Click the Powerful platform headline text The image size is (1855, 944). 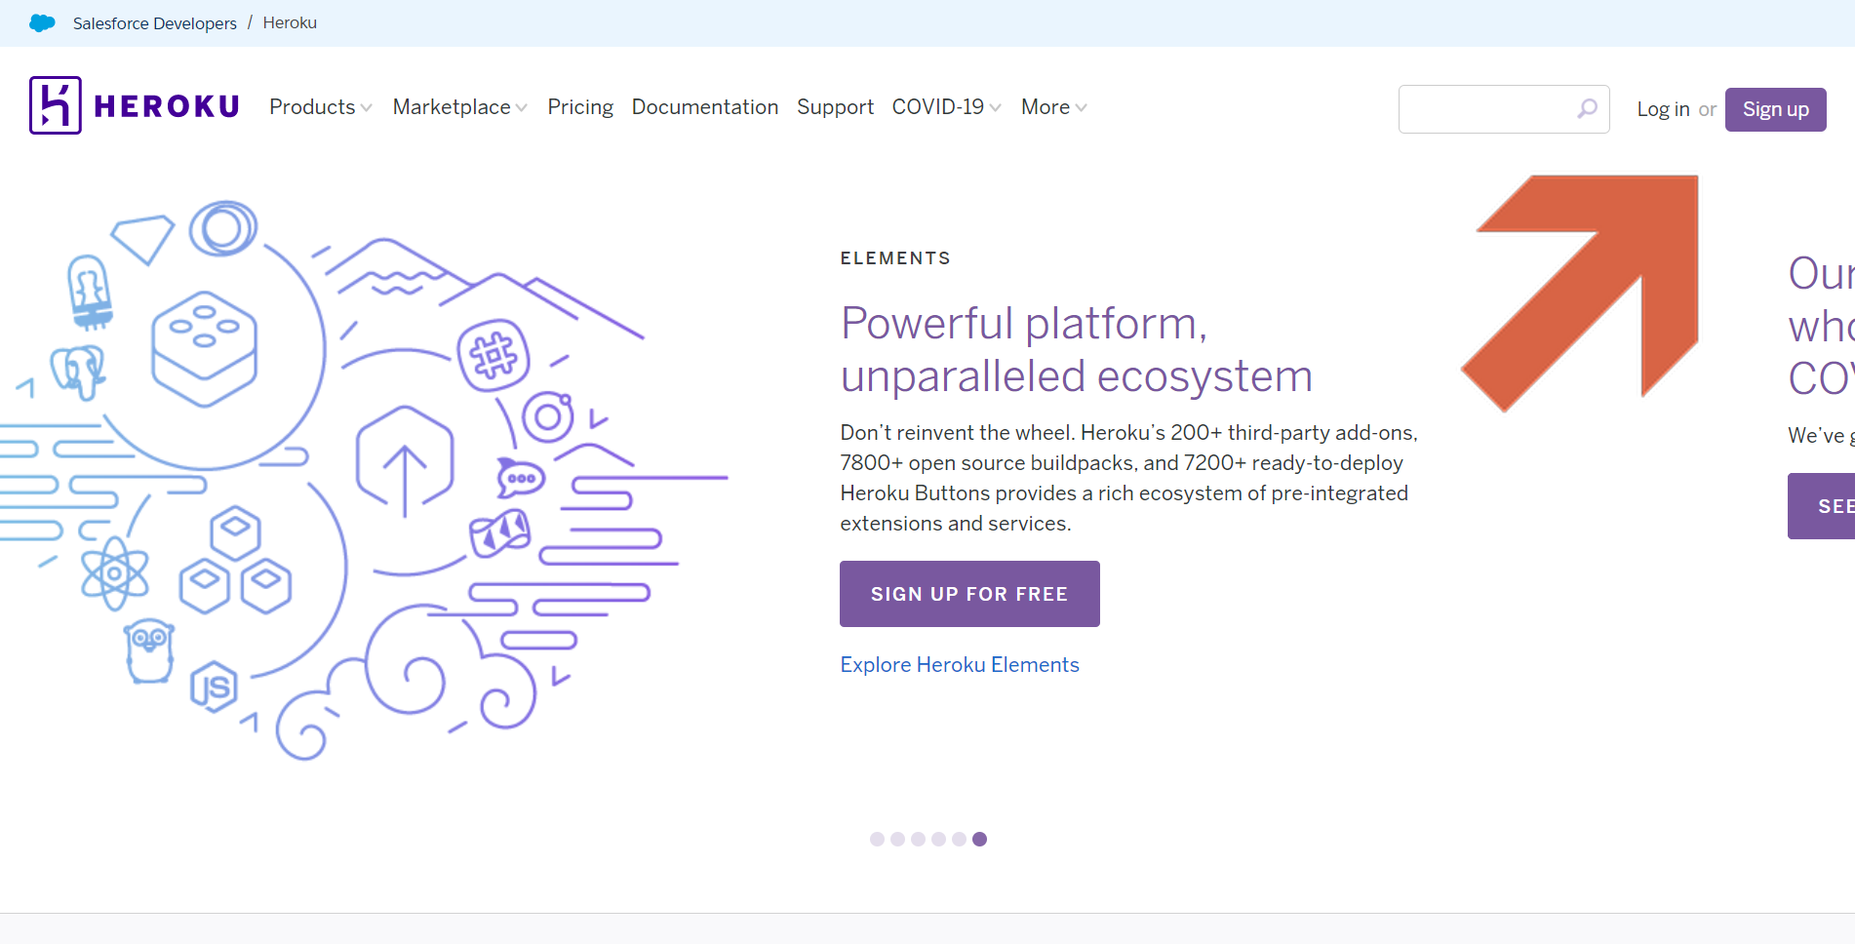[1077, 349]
